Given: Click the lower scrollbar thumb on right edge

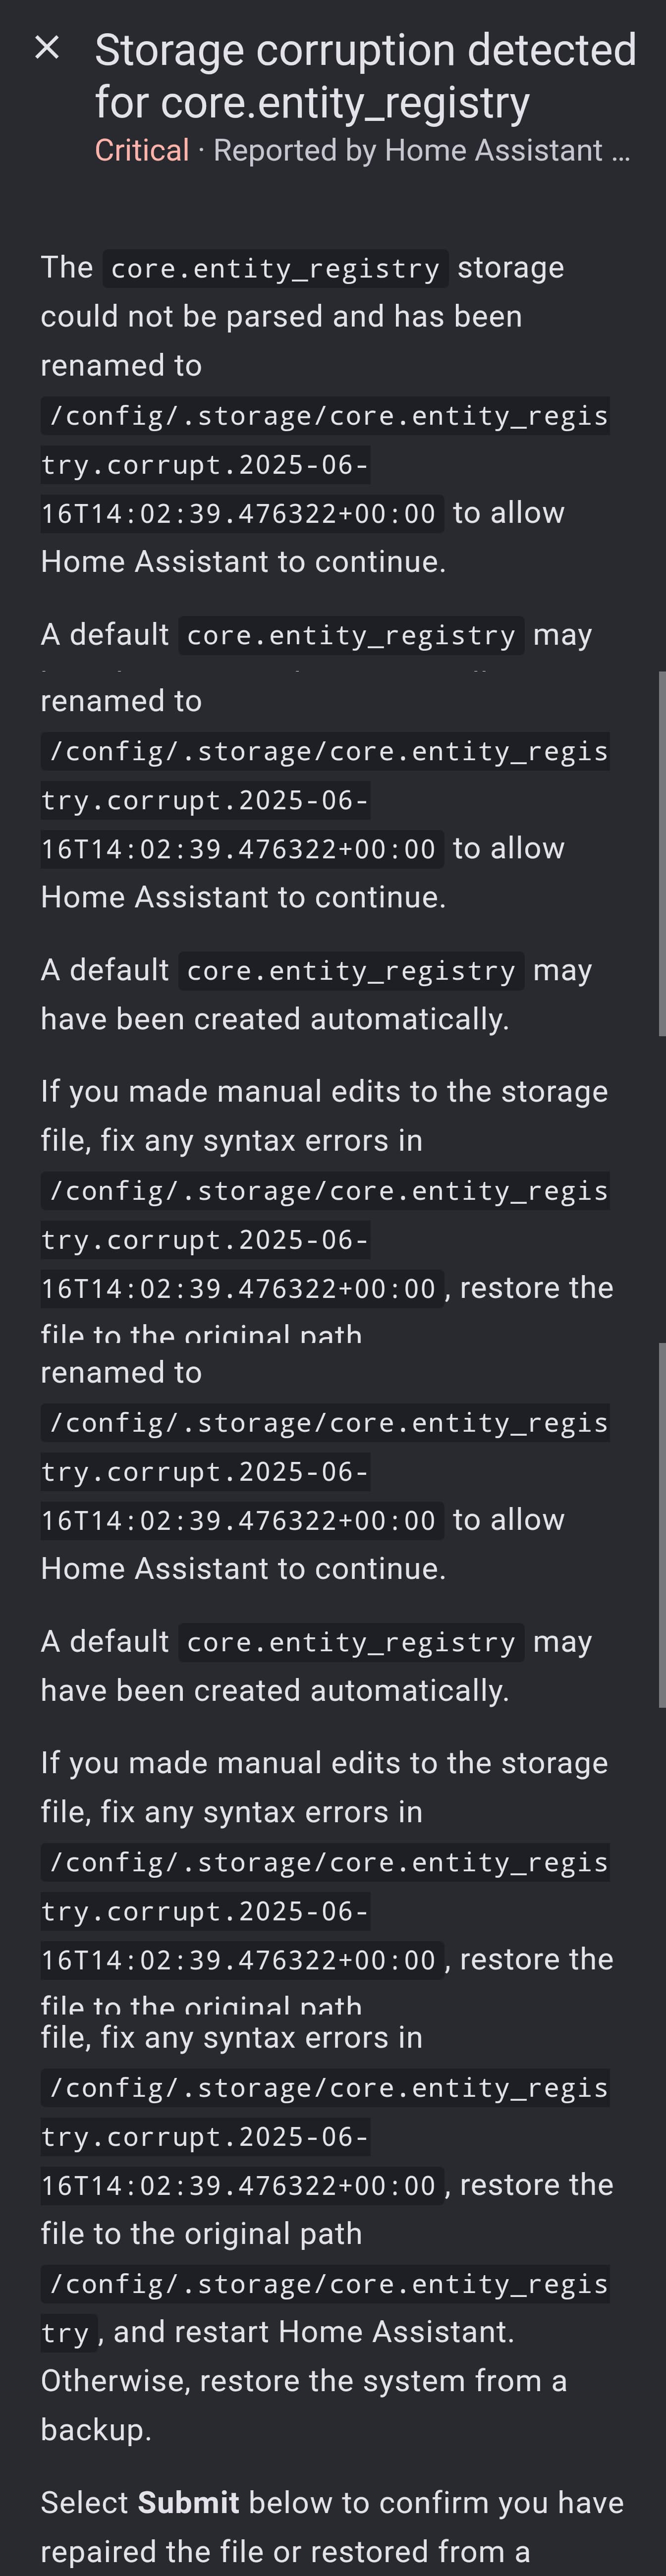Looking at the screenshot, I should [x=661, y=1524].
